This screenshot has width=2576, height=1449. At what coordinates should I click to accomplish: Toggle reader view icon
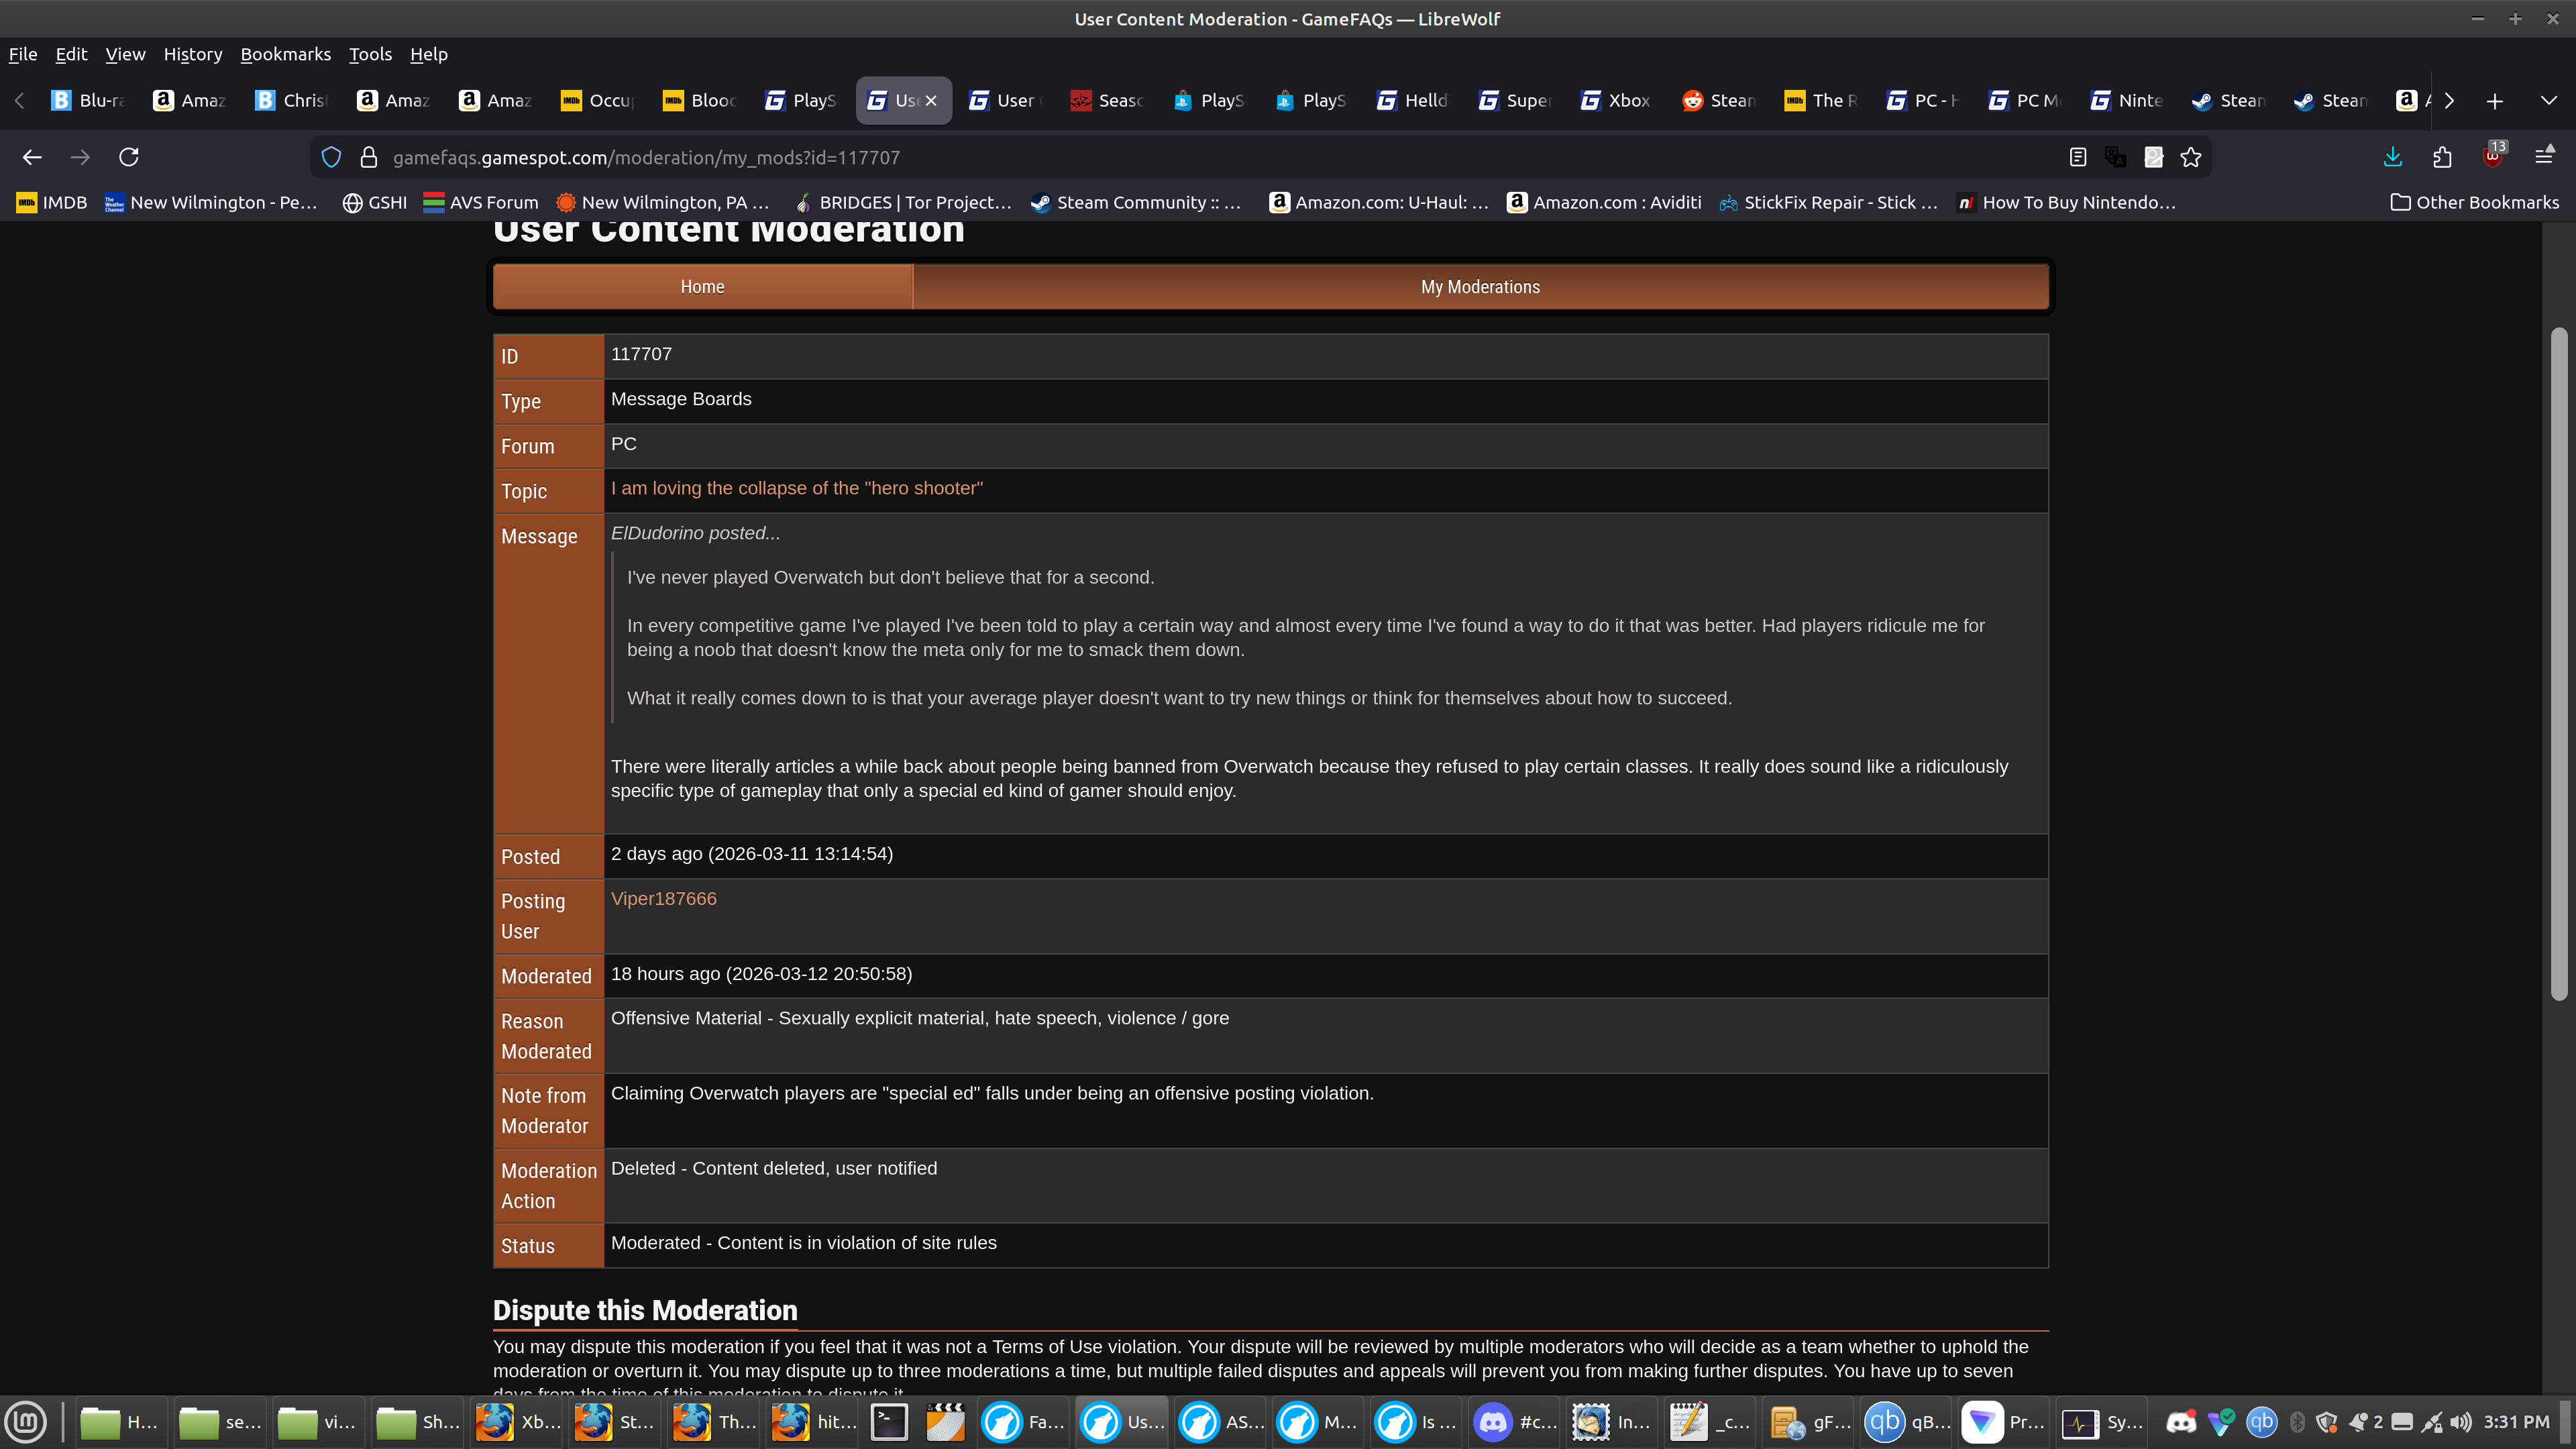2078,157
